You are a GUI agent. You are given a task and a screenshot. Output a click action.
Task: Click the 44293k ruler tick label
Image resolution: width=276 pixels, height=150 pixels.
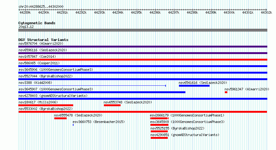pos(100,12)
